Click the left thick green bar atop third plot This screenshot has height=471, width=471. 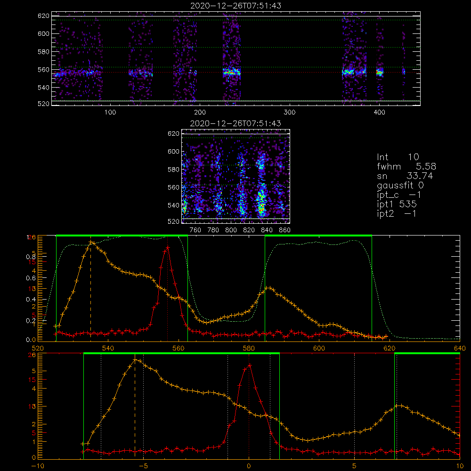pyautogui.click(x=122, y=235)
